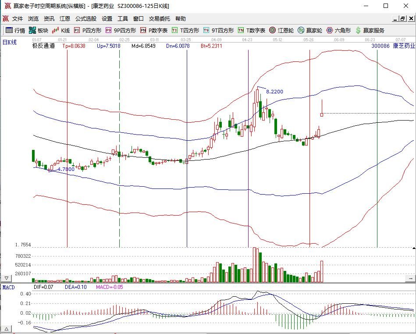Viewport: 416px width, 334px height.
Task: Open the 板块 sector view
Action: (38, 30)
